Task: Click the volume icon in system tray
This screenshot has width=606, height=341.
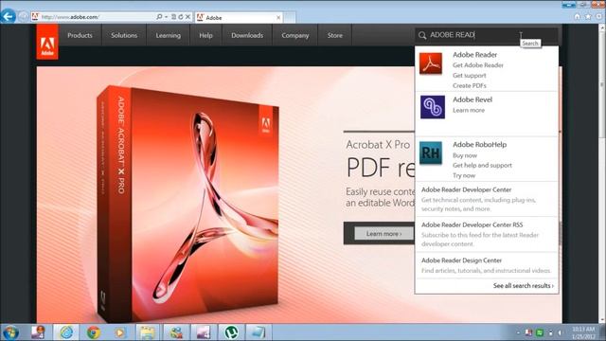Action: (560, 332)
